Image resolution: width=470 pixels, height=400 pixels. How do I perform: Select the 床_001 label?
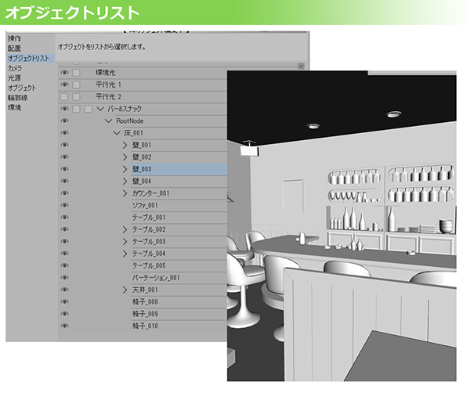(x=134, y=133)
